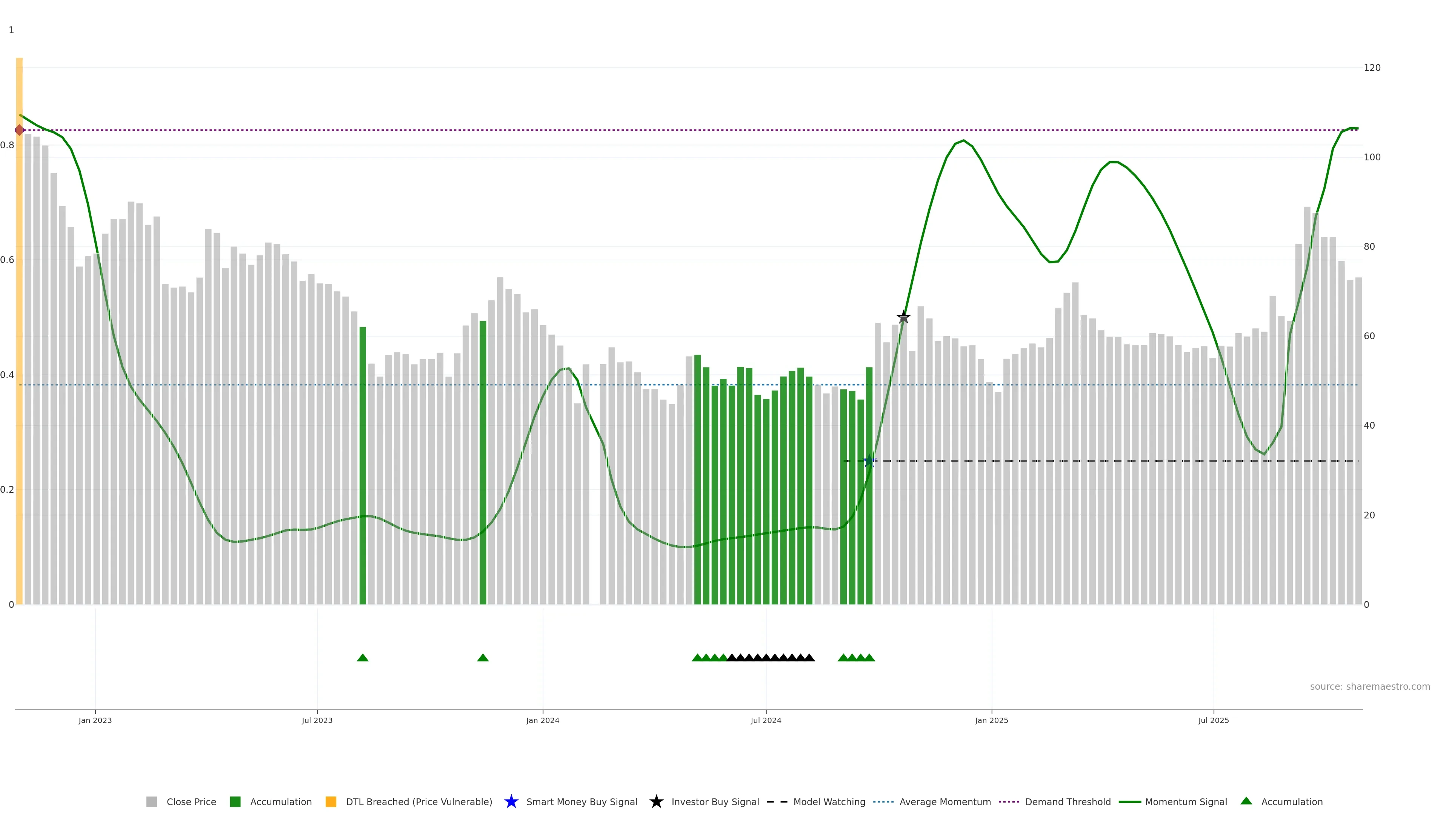Click the Jul 2024 axis label
The height and width of the screenshot is (815, 1449).
tap(766, 720)
